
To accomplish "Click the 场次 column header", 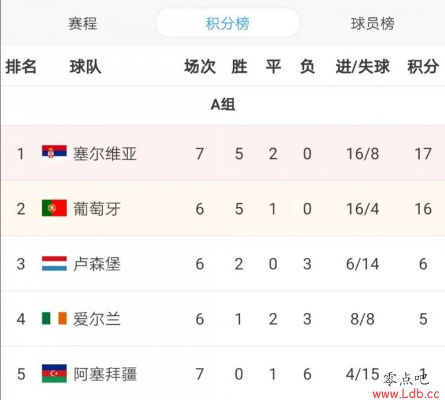I will pos(200,67).
